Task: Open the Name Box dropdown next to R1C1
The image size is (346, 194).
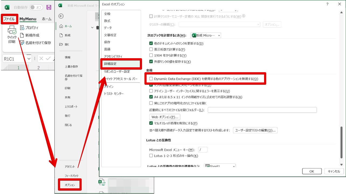Action: (x=29, y=58)
